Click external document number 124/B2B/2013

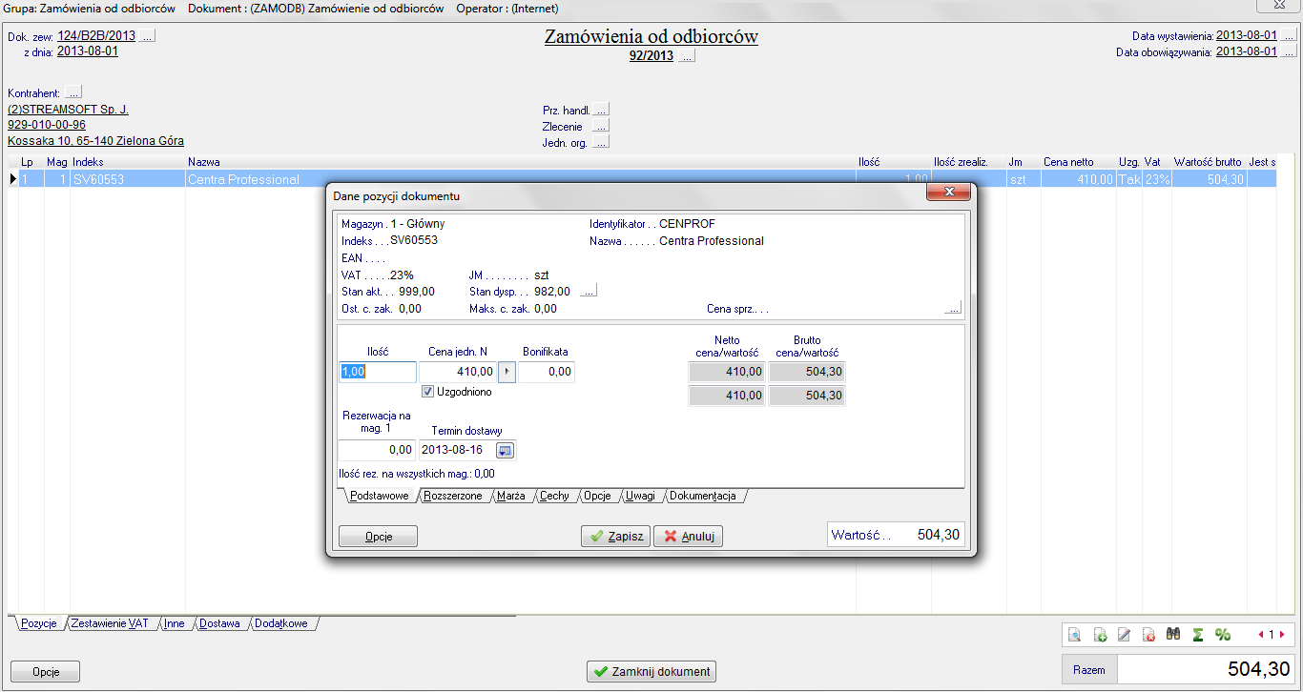[96, 35]
